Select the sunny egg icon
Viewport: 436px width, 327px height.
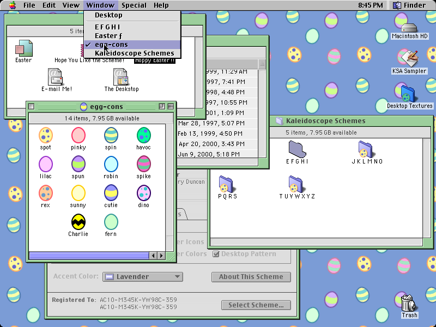(78, 193)
